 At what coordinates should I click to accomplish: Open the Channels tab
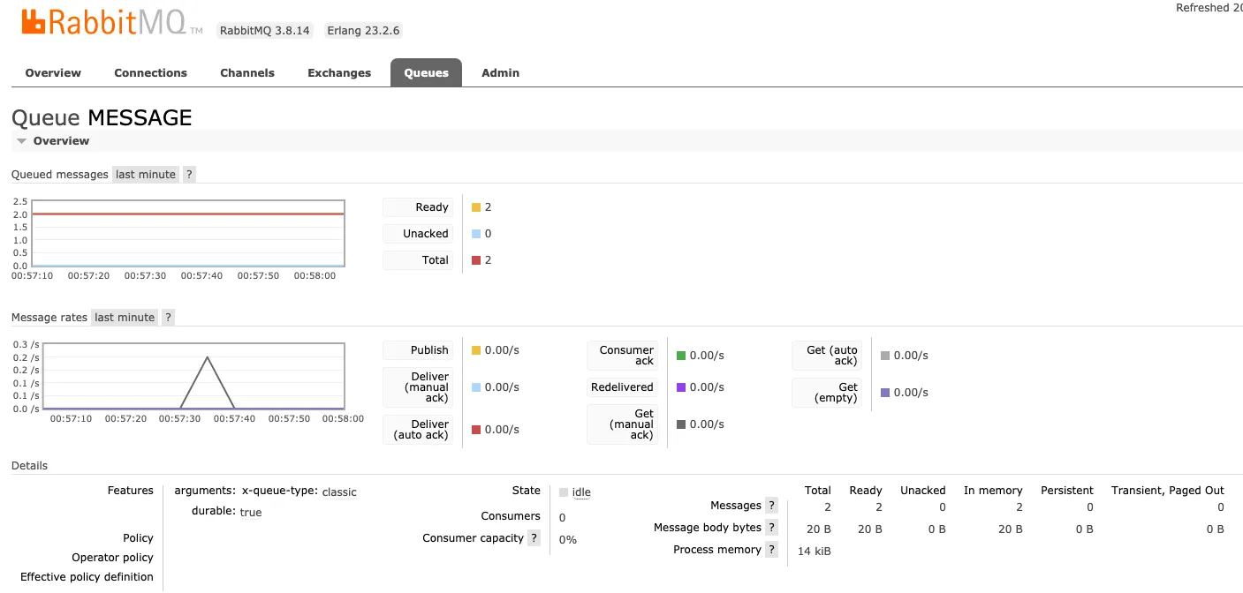[247, 73]
